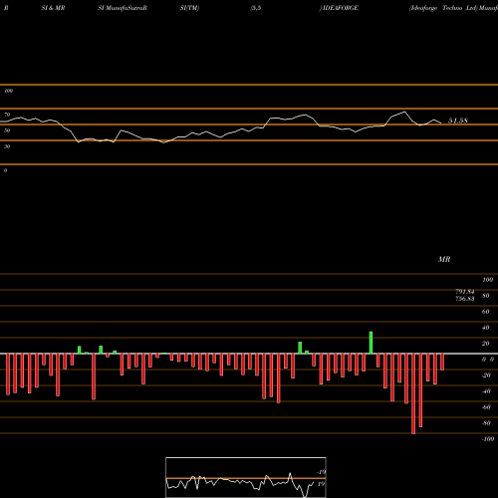Click the MR axis label 60

pos(486,312)
